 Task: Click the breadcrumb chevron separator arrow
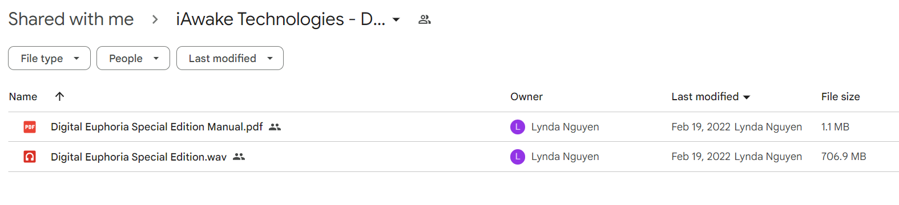[x=155, y=19]
